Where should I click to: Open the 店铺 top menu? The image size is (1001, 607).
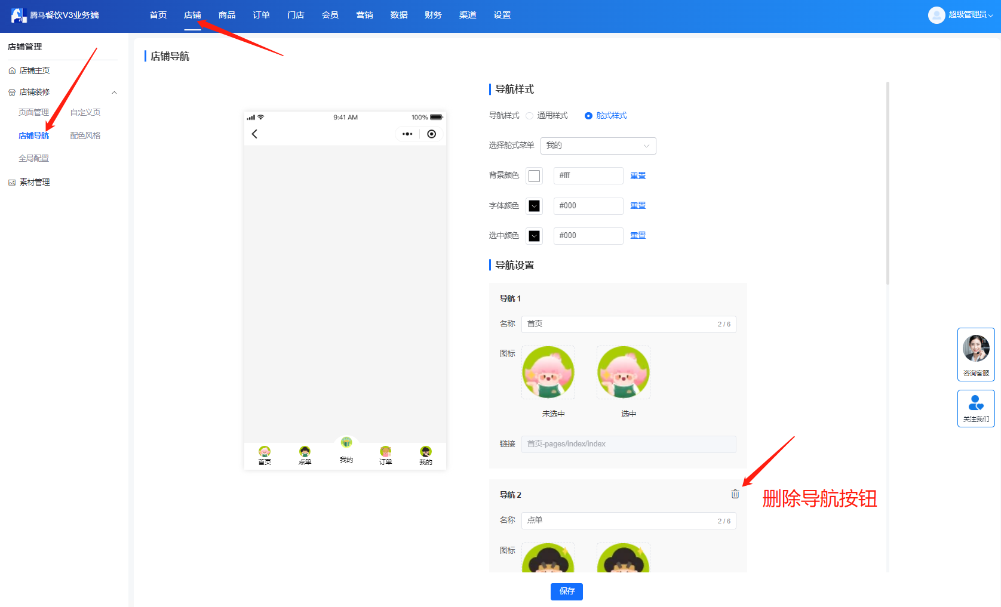pyautogui.click(x=192, y=15)
